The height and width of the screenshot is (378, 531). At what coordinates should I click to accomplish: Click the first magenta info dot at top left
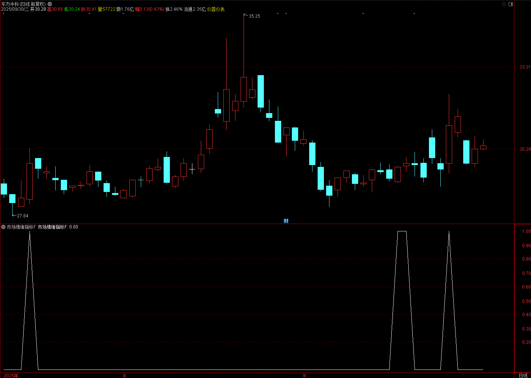click(3, 14)
